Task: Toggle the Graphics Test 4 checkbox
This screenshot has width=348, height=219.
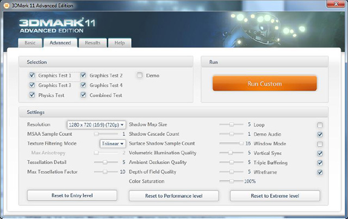Action: point(84,85)
